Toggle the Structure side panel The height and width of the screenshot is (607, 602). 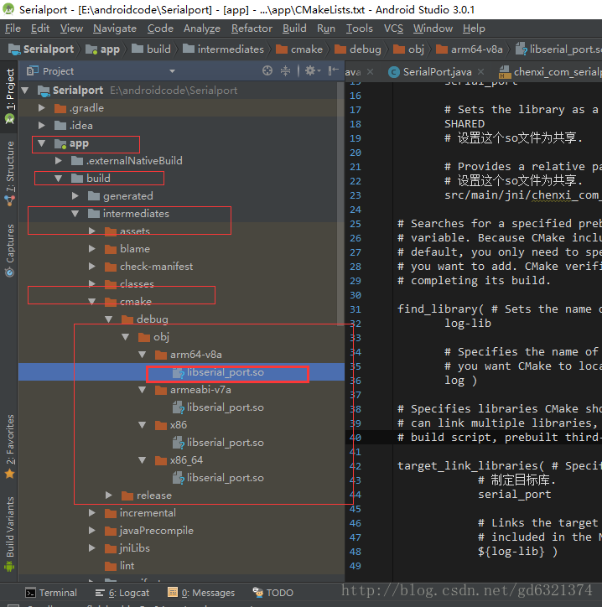[10, 173]
